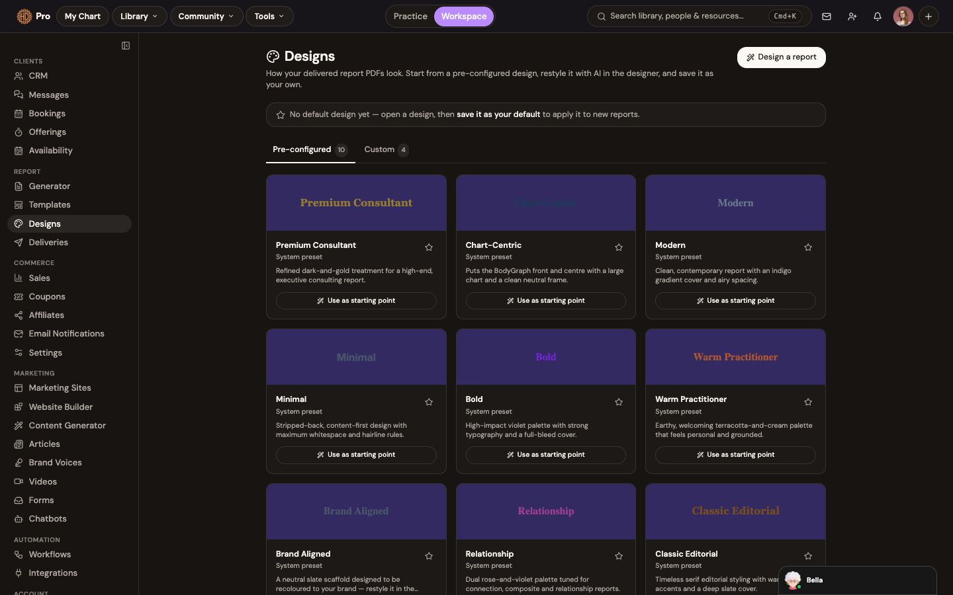Expand the Community dropdown
This screenshot has height=595, width=953.
pyautogui.click(x=206, y=17)
